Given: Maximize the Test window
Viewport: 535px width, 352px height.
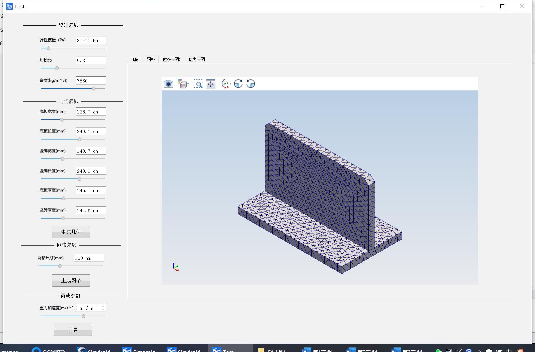Looking at the screenshot, I should point(503,6).
